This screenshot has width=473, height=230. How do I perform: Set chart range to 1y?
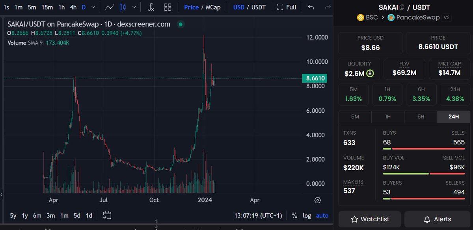pyautogui.click(x=25, y=215)
